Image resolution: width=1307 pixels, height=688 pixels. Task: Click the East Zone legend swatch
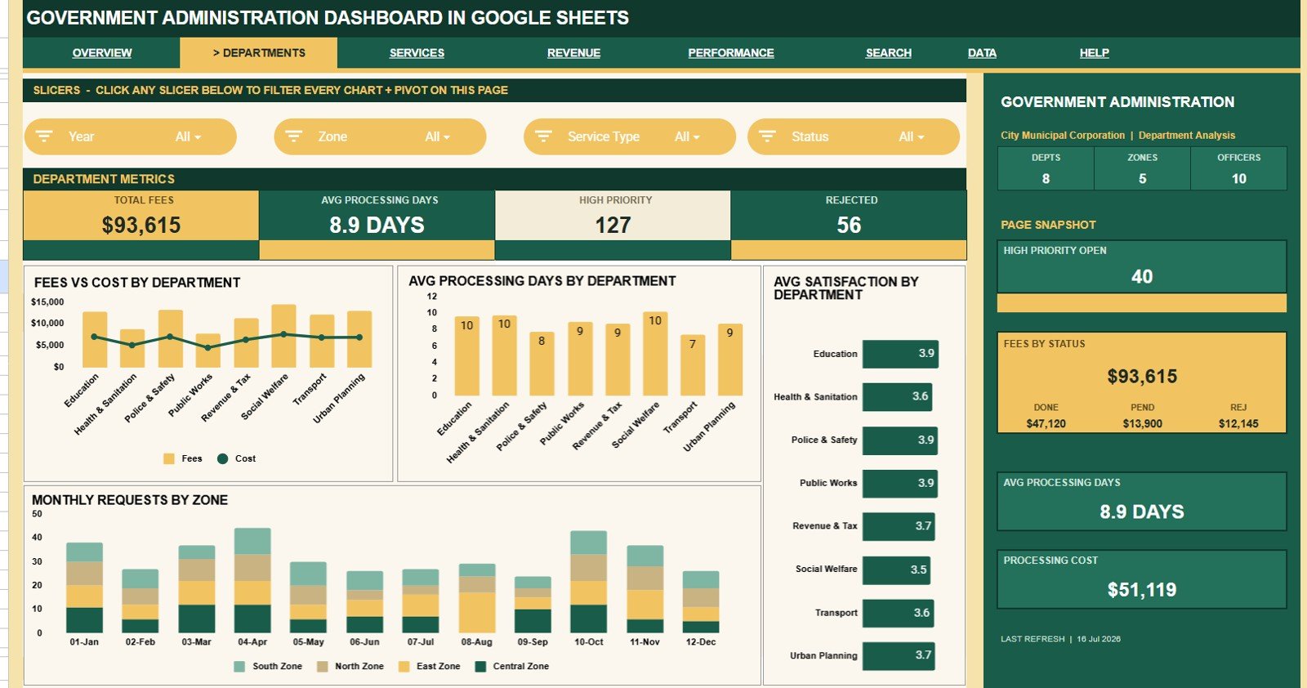404,667
